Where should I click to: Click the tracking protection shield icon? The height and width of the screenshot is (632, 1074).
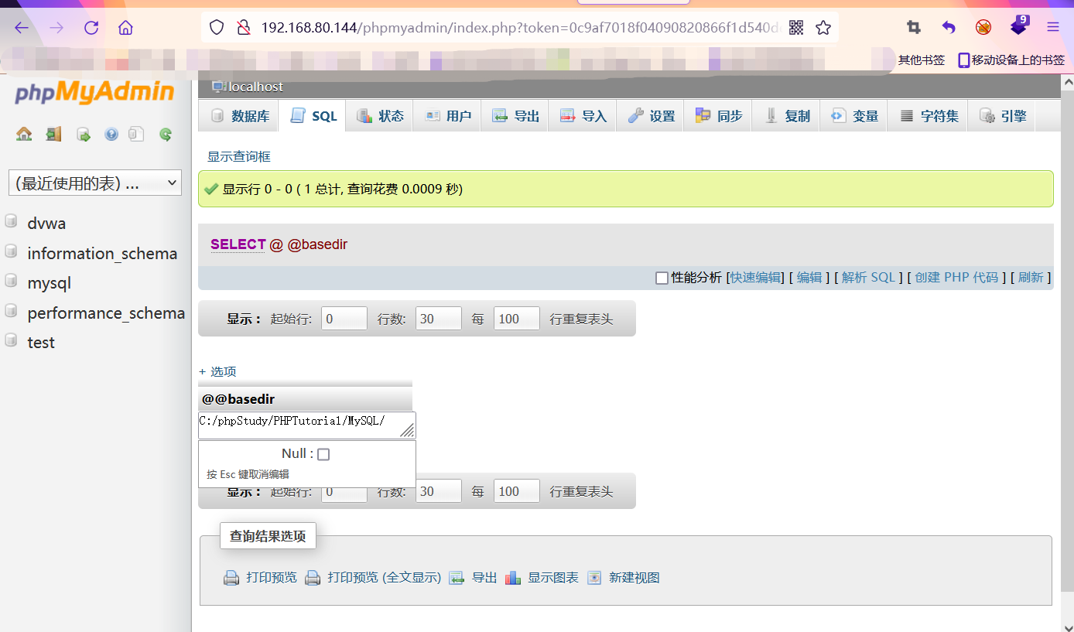(x=217, y=28)
